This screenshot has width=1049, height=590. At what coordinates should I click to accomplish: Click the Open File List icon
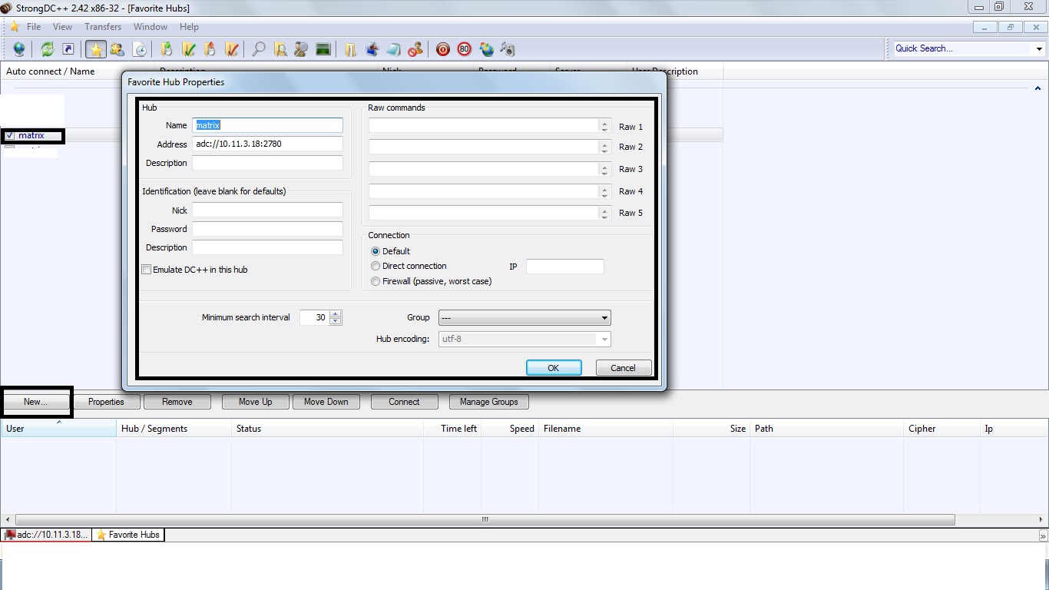coord(350,49)
